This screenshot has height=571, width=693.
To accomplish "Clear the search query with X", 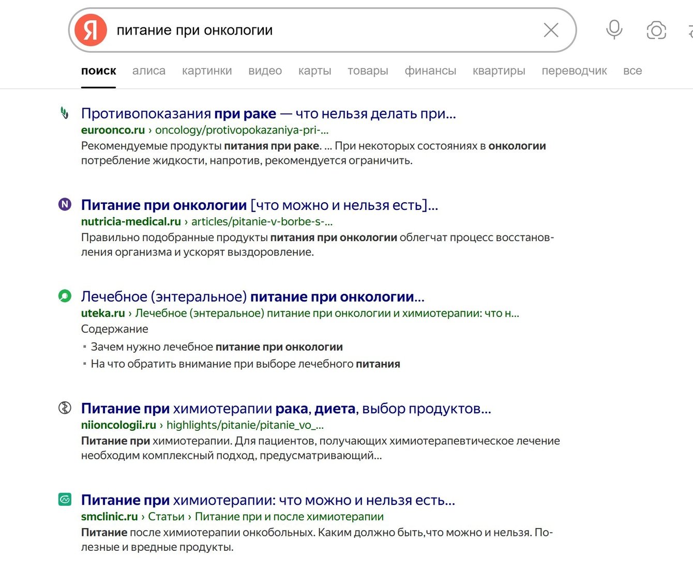I will 551,30.
